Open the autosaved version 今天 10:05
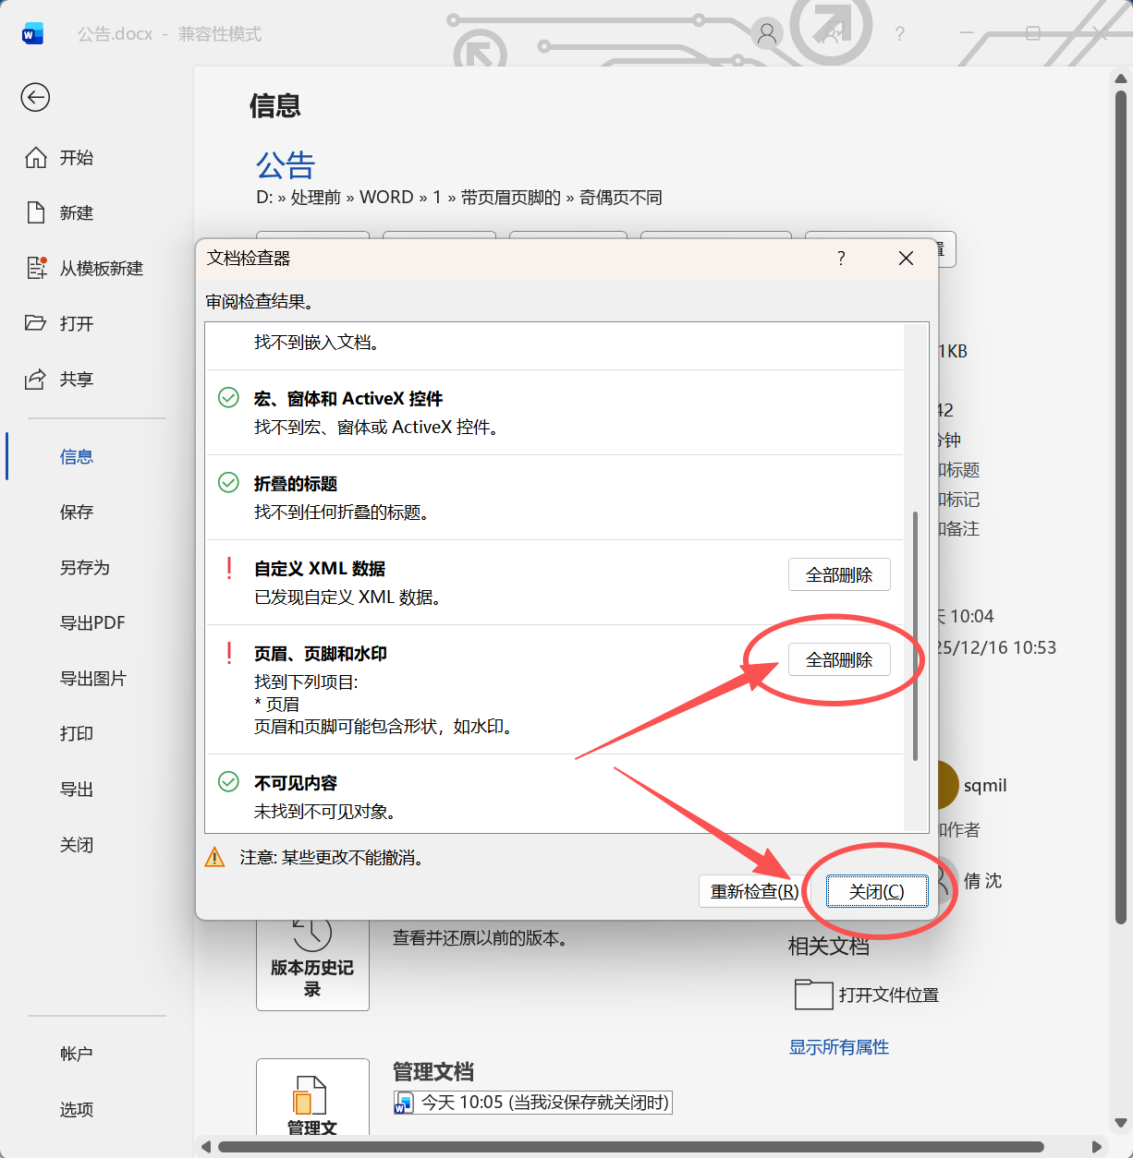The height and width of the screenshot is (1158, 1133). click(x=532, y=1103)
